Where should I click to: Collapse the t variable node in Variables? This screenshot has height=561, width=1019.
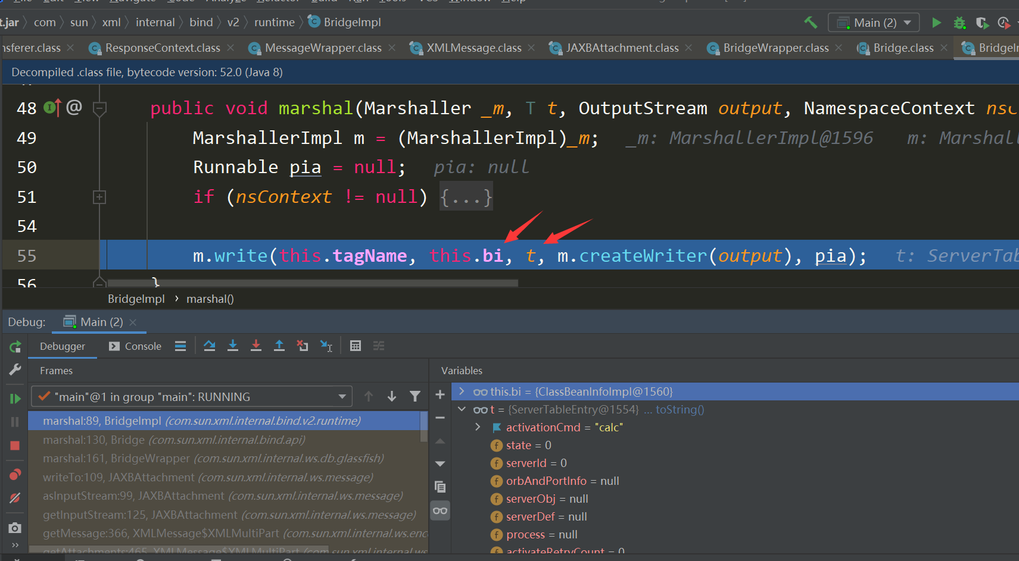(x=462, y=409)
